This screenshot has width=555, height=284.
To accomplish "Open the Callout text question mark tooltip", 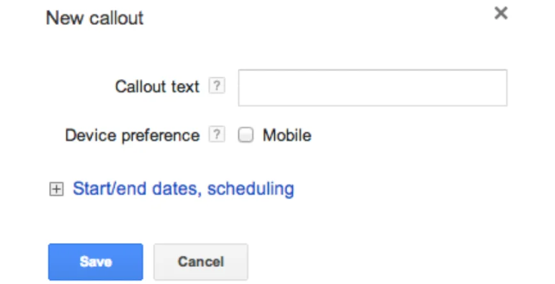I will click(217, 87).
